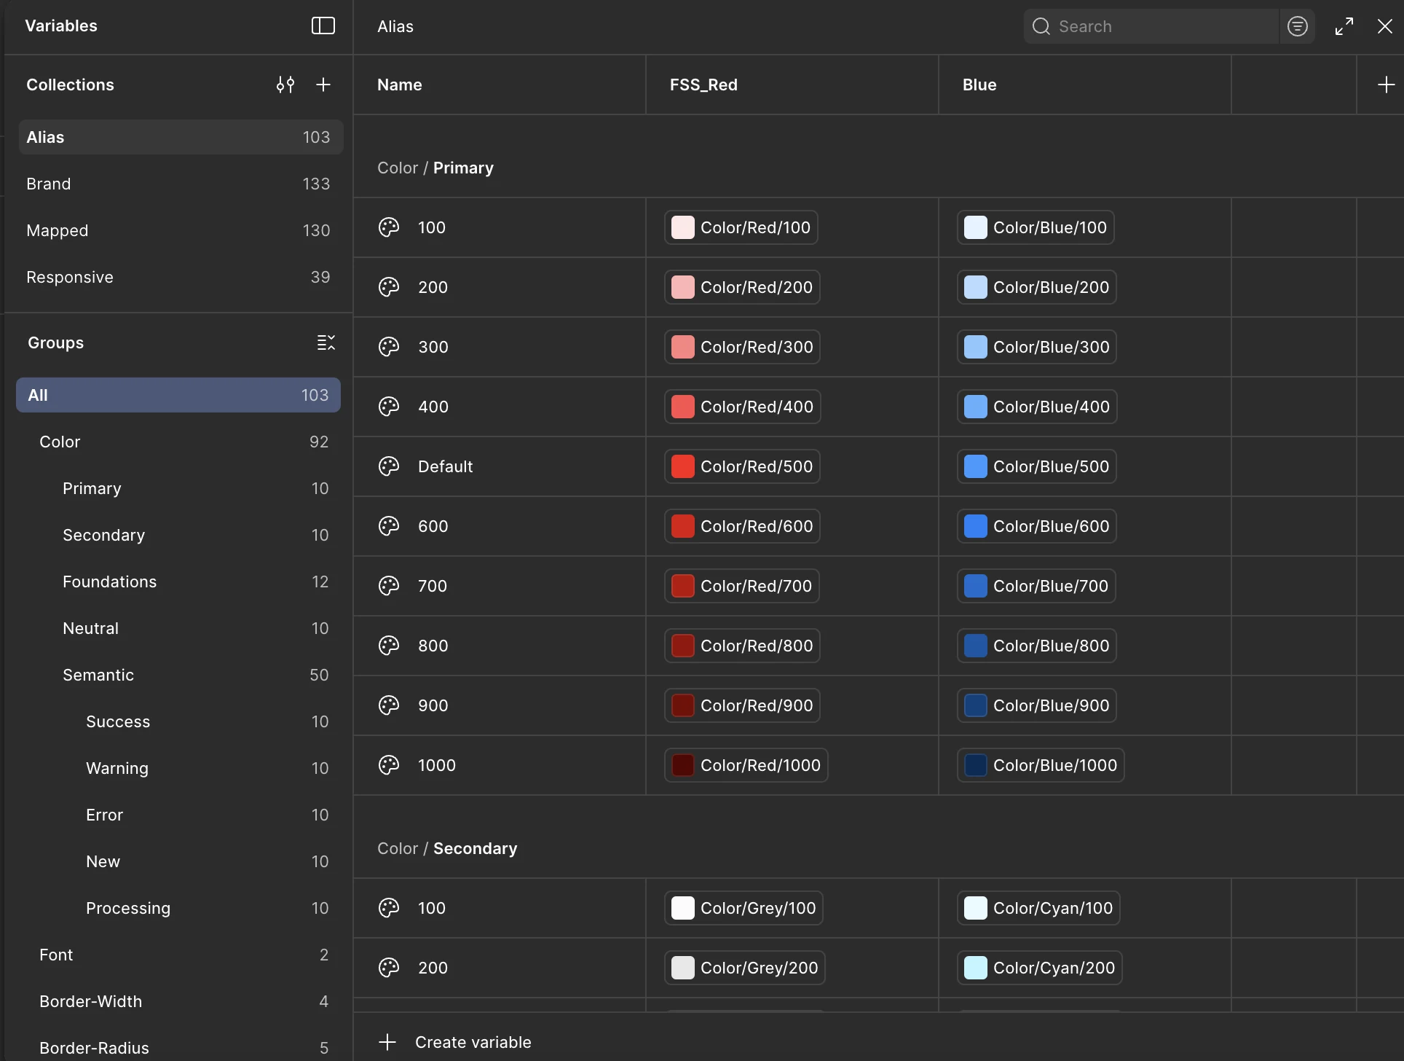The width and height of the screenshot is (1404, 1061).
Task: Click the collapse groups list icon
Action: [326, 342]
